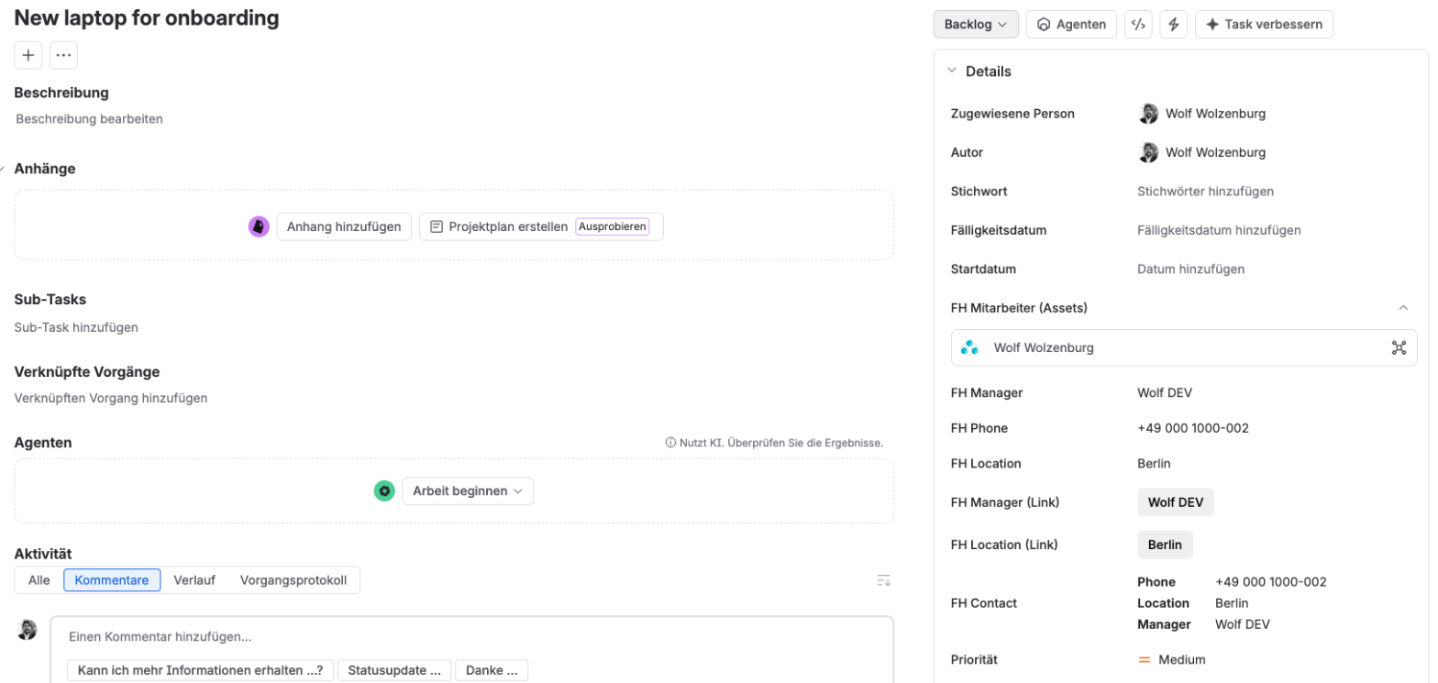Select the Kommentare tab
1438x683 pixels.
[112, 580]
